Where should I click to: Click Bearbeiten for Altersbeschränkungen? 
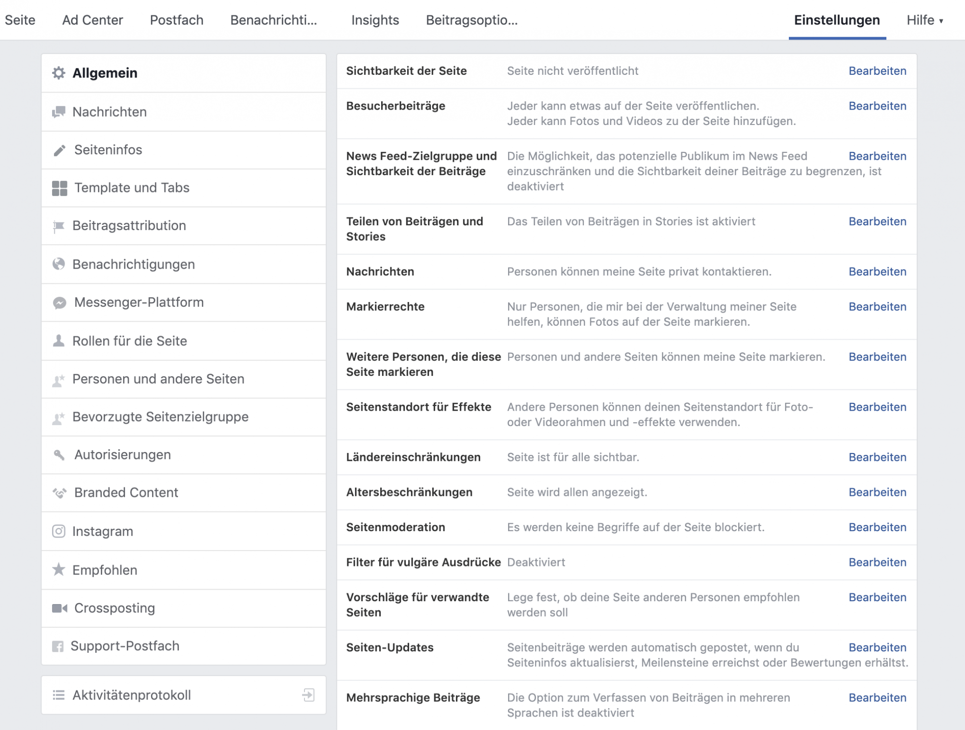877,492
